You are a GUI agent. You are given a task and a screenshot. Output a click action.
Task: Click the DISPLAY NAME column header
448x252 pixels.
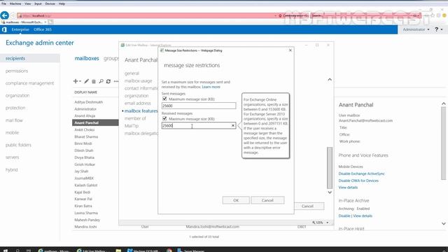[x=85, y=92]
